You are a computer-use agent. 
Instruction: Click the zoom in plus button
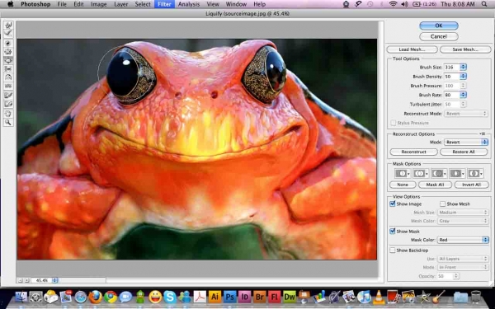(27, 280)
